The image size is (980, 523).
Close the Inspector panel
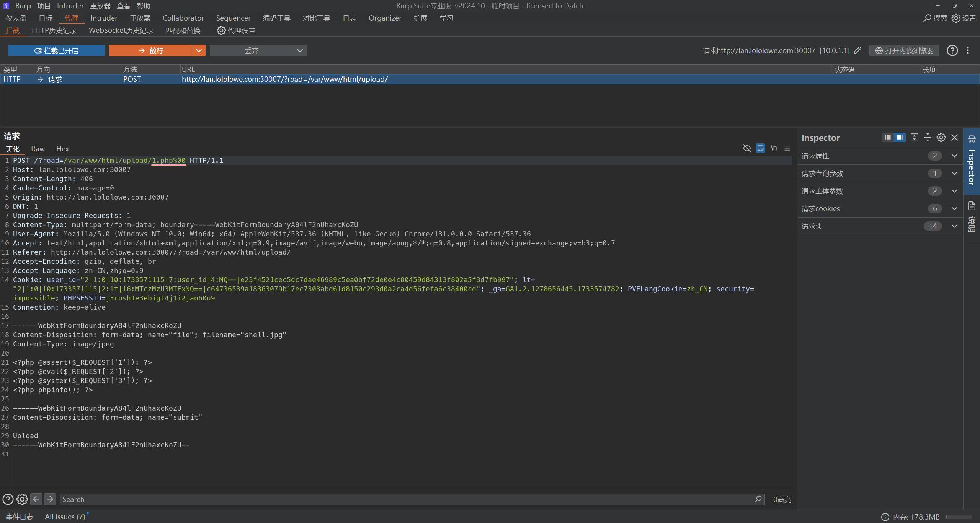tap(954, 137)
